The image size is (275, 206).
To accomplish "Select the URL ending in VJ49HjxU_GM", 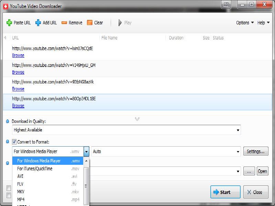I will 54,65.
